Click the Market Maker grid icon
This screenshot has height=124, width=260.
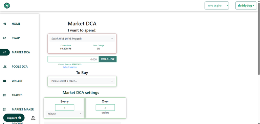[x=5, y=109]
